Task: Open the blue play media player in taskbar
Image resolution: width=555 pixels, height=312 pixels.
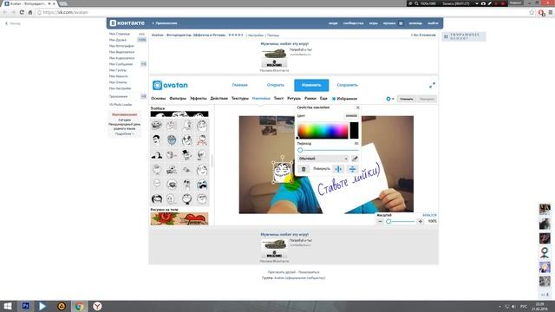Action: point(42,306)
